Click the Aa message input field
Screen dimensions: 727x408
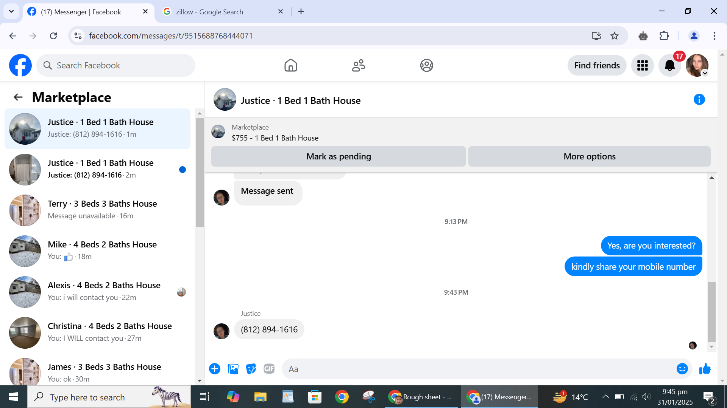coord(479,369)
